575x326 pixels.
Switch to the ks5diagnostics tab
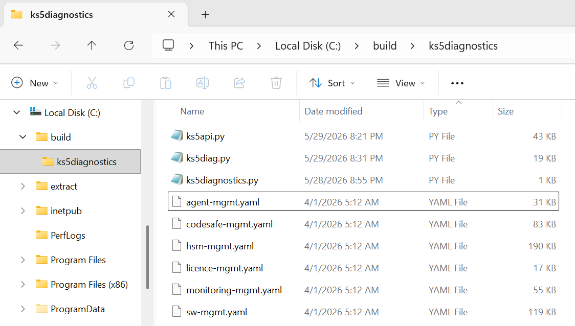point(95,15)
